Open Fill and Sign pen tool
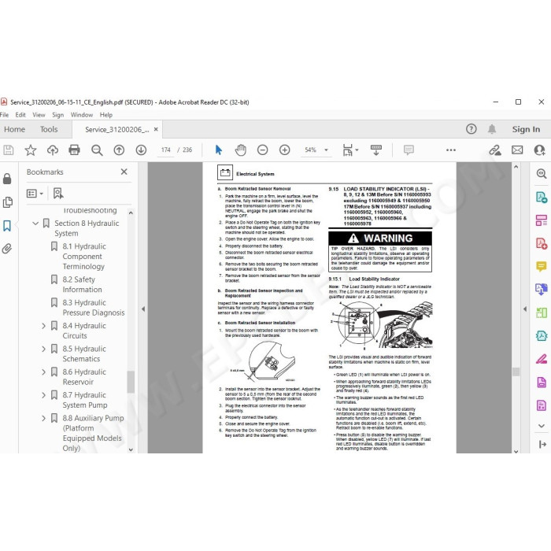The width and height of the screenshot is (551, 551). pyautogui.click(x=542, y=359)
